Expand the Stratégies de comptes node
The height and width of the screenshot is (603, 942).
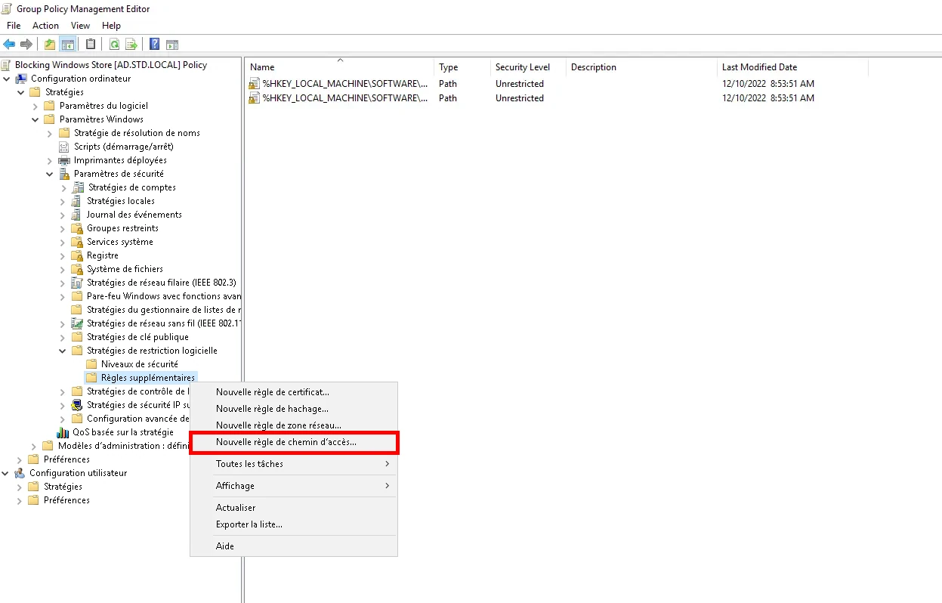(x=63, y=187)
